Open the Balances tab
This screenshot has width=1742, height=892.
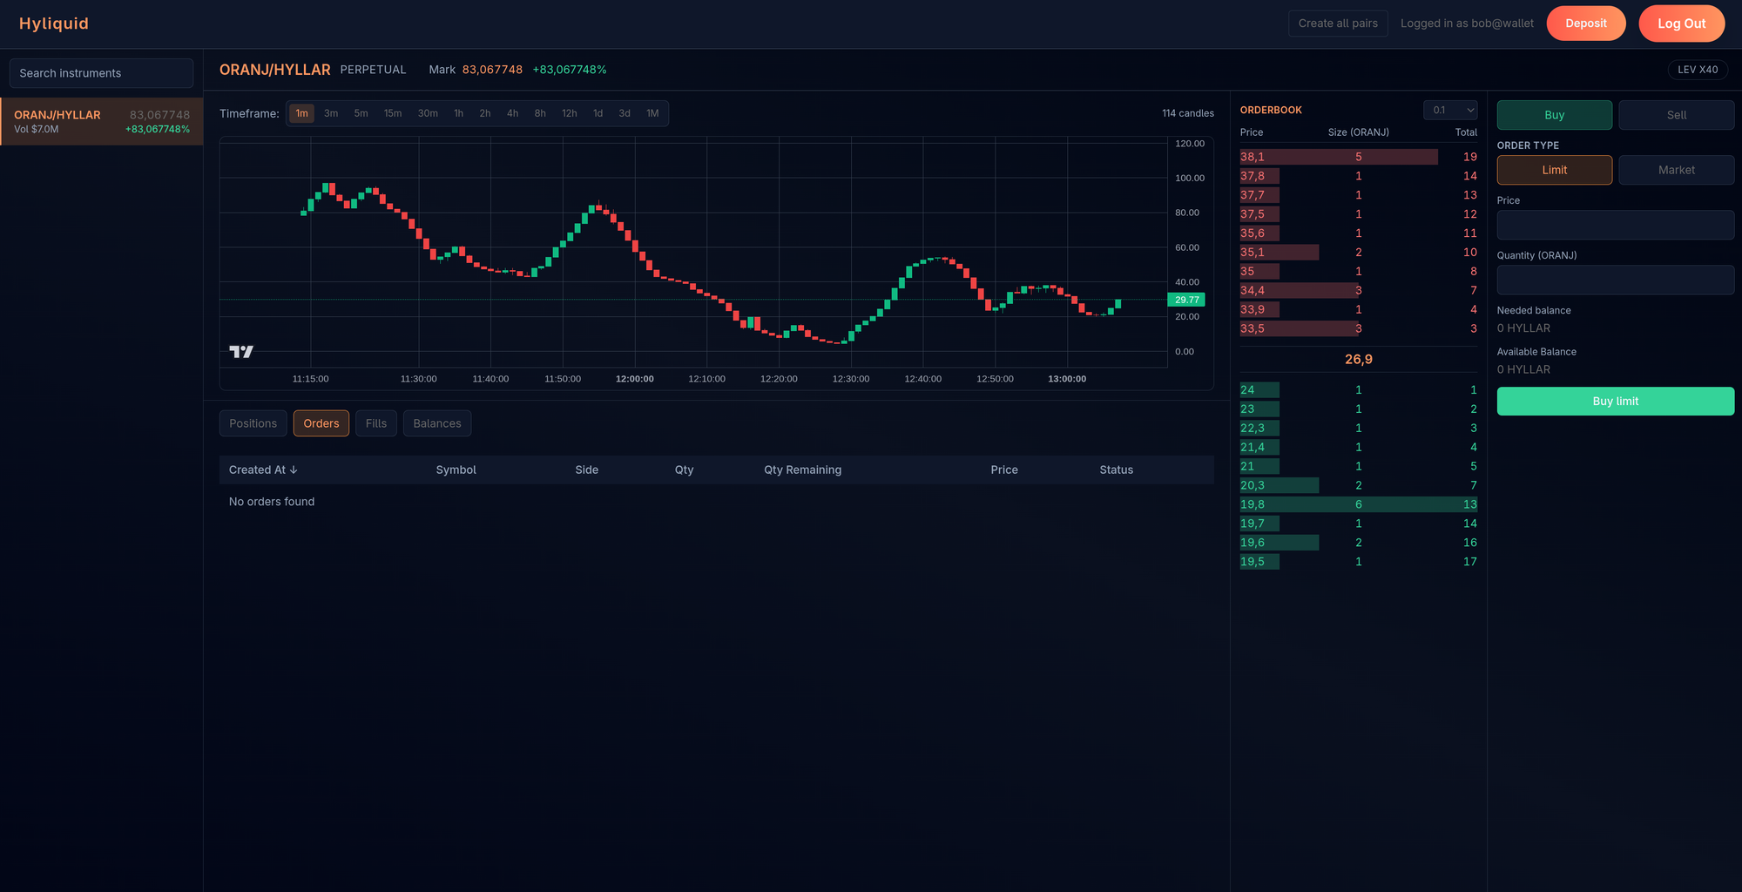pyautogui.click(x=436, y=422)
